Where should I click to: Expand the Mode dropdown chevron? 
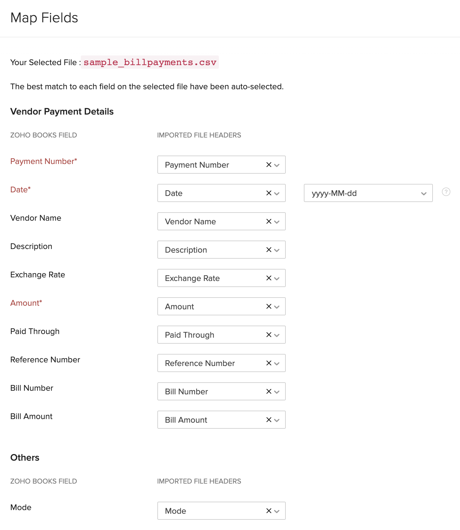pos(277,511)
